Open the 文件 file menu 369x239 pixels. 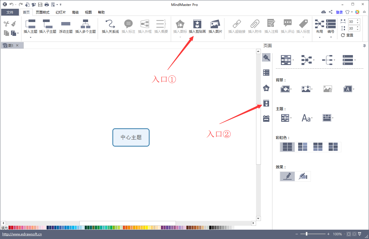pos(10,12)
